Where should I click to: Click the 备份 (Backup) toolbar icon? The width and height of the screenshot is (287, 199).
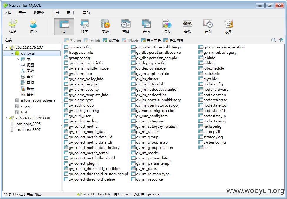187,26
